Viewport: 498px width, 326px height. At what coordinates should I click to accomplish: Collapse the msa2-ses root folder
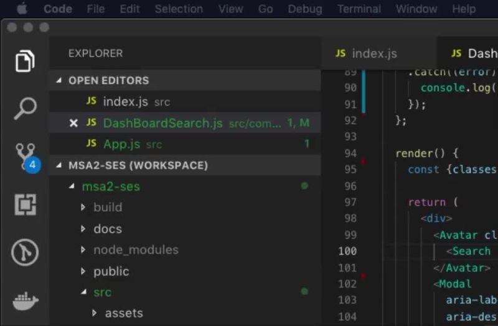pyautogui.click(x=72, y=186)
